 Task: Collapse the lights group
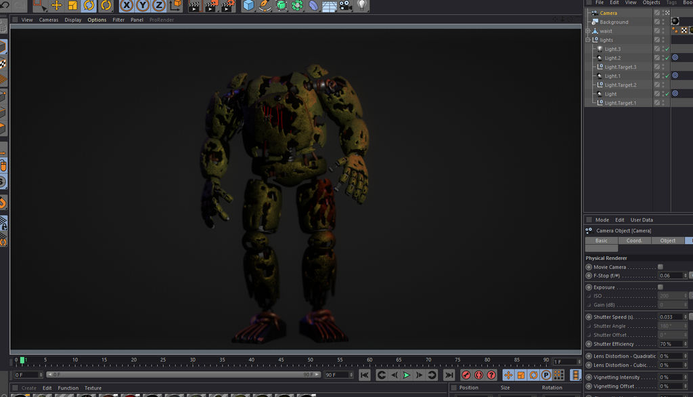click(588, 40)
